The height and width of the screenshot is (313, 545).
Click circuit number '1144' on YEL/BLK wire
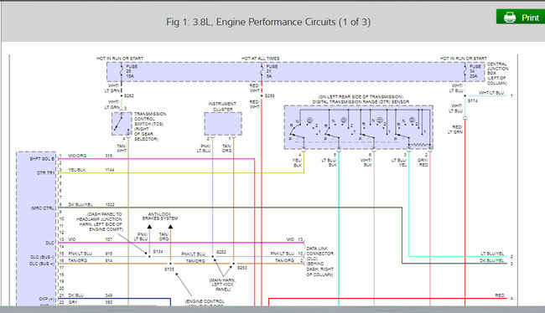point(110,170)
